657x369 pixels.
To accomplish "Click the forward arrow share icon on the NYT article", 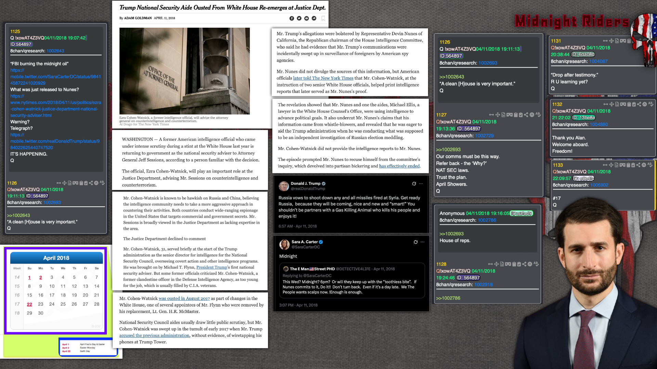I will 314,18.
